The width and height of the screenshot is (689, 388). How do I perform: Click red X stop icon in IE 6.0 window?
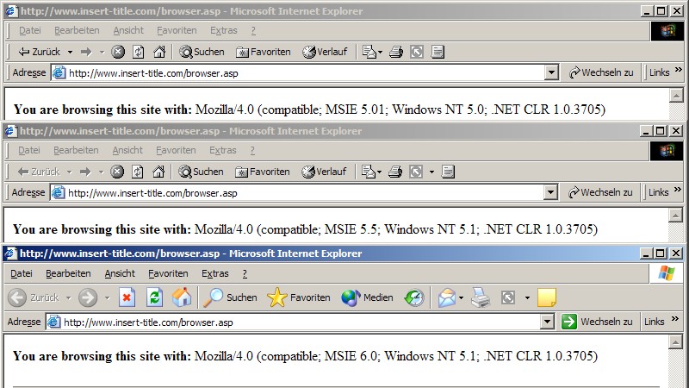coord(127,297)
